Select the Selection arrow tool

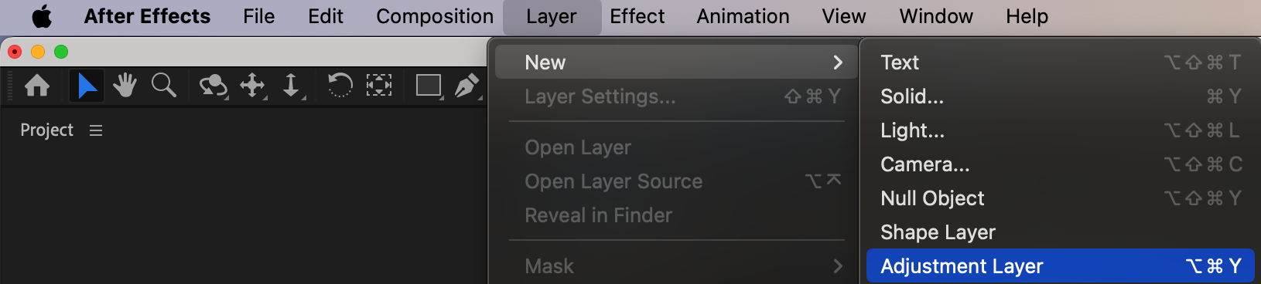[87, 85]
